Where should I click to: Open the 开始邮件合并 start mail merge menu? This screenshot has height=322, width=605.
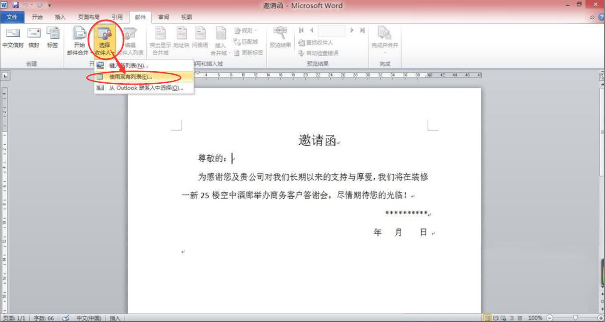click(79, 41)
